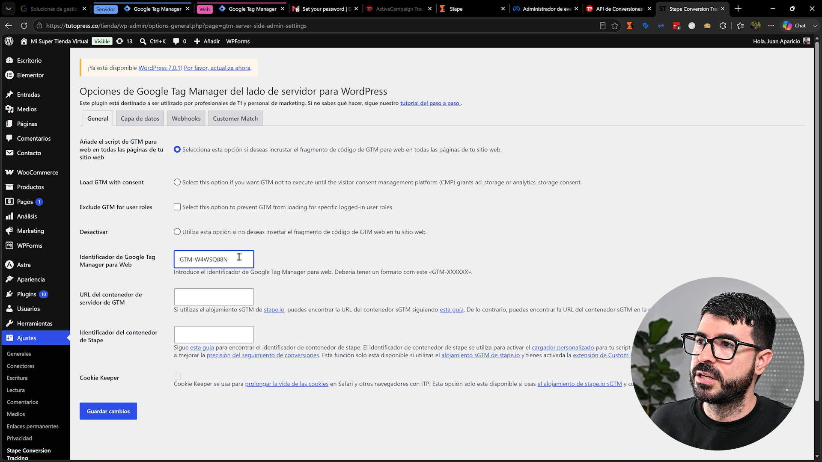Screen dimensions: 822x462
Task: Open Productos in the sidebar
Action: tap(30, 187)
